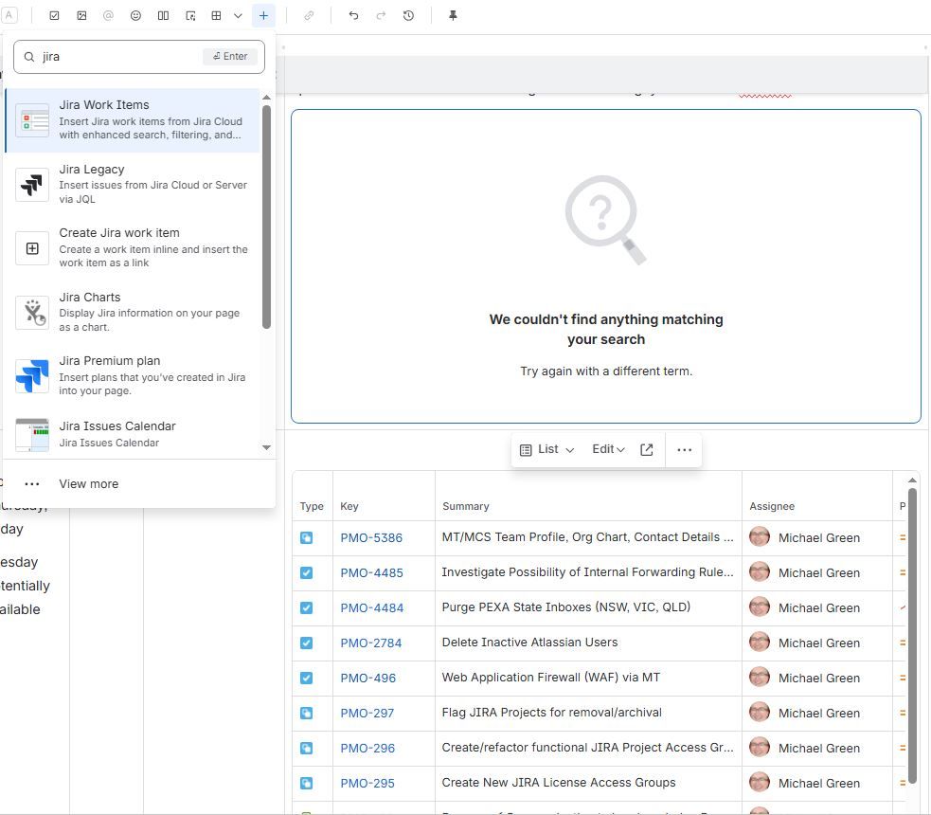The image size is (931, 815).
Task: Choose Create Jira work item option
Action: tap(132, 247)
